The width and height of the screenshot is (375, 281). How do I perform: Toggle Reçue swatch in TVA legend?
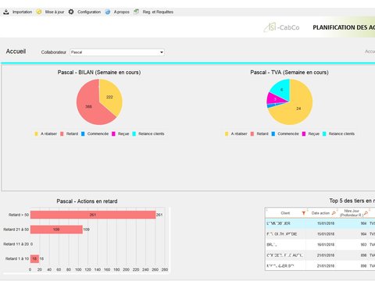(x=304, y=133)
